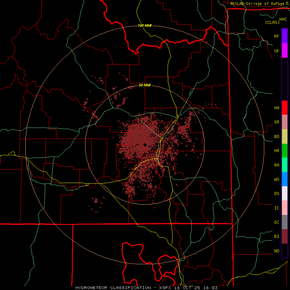
Task: Click the BI legend label
Action: click(x=276, y=237)
